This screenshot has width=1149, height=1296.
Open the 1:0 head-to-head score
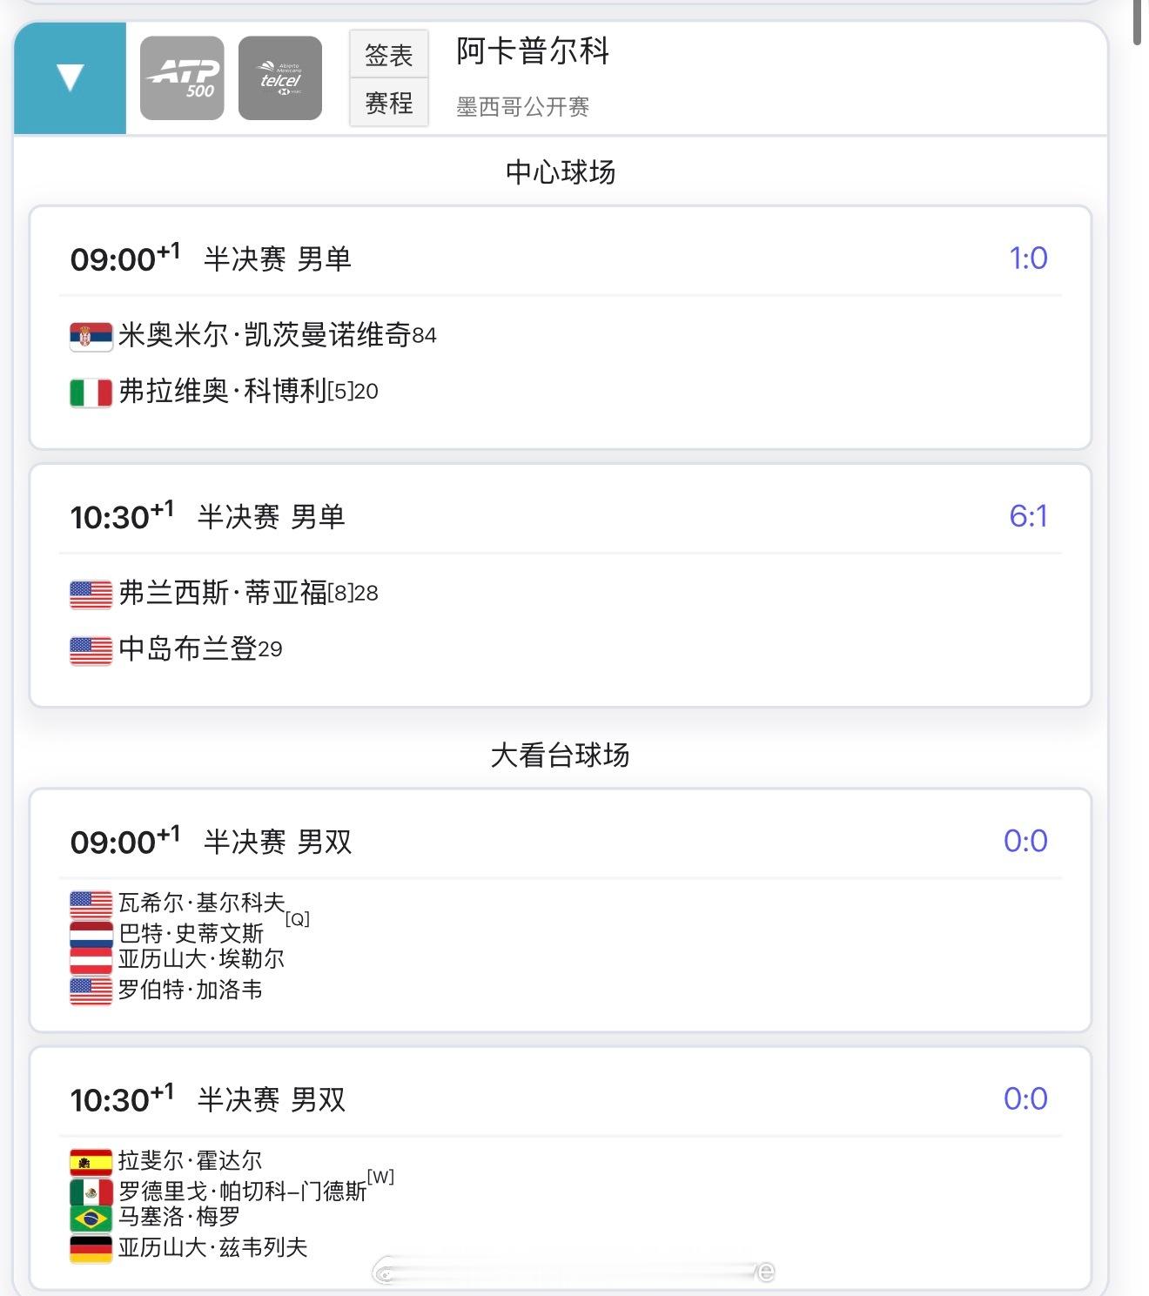point(1027,259)
